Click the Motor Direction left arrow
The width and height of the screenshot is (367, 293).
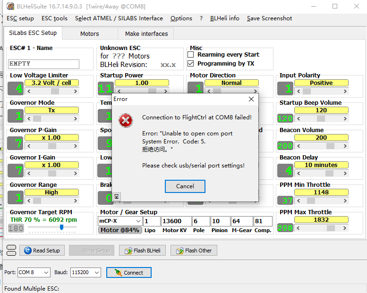[209, 91]
